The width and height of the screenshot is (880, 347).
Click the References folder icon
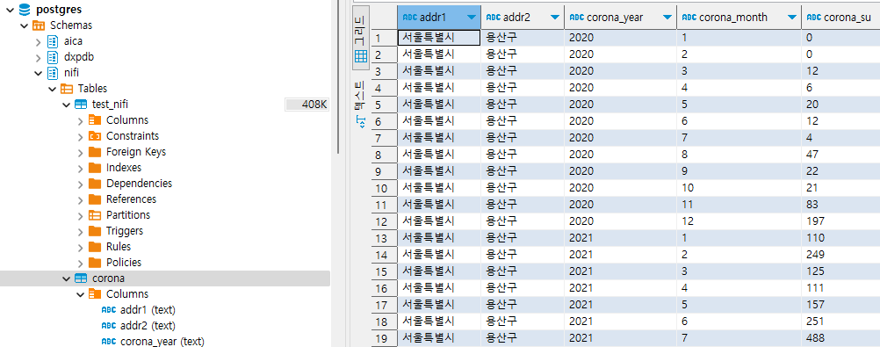95,199
